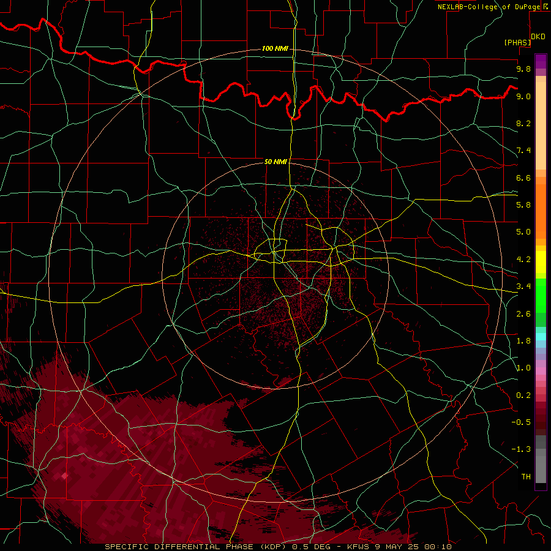Click the 1.8 scale label
551x551 pixels.
coord(523,341)
